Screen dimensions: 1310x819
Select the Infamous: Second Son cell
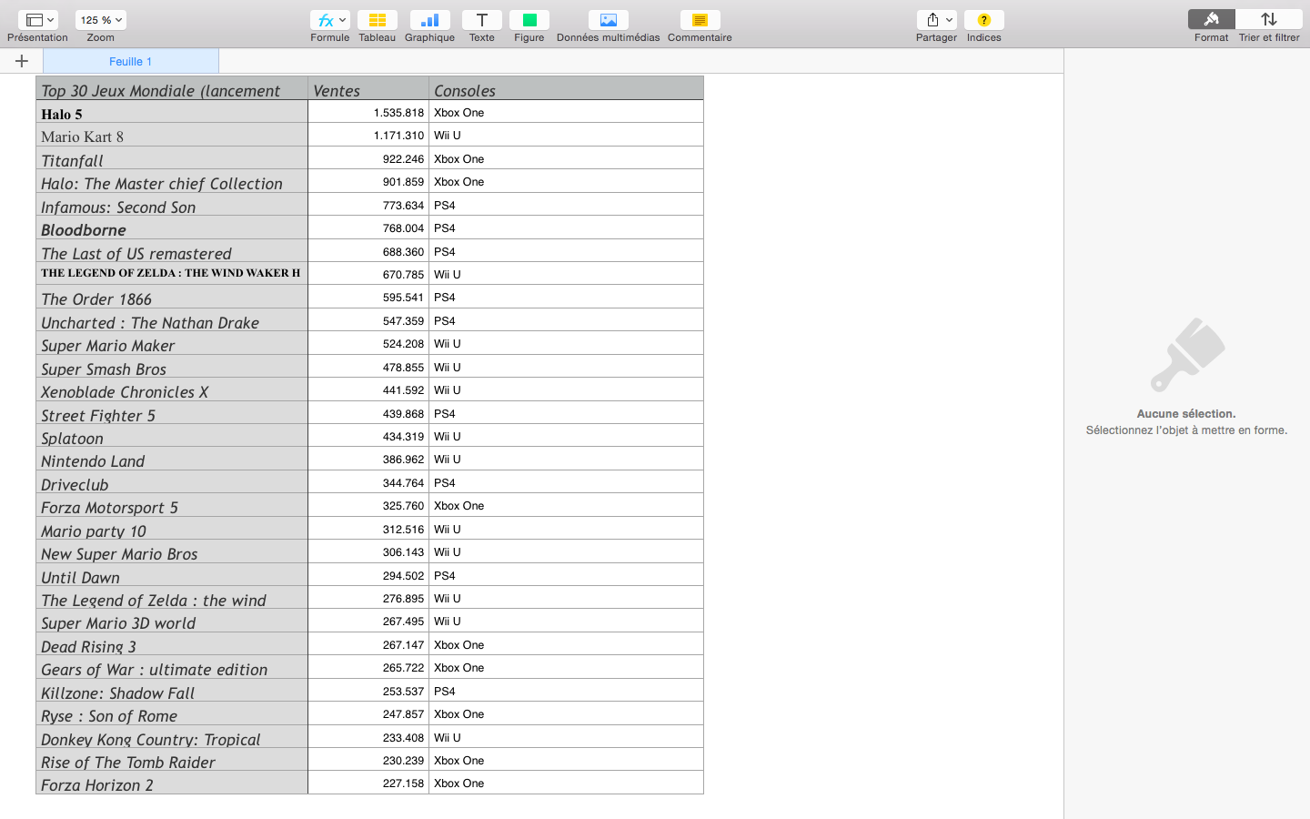(x=172, y=205)
